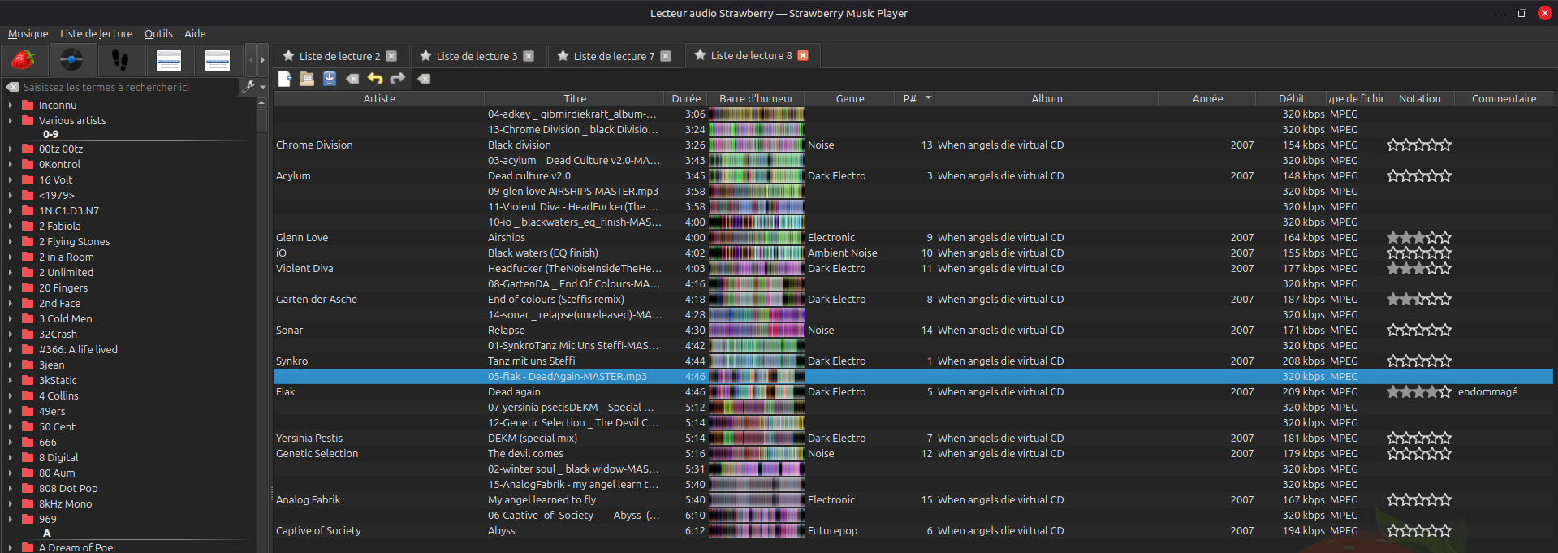Sort the playlist by the Durée column
The width and height of the screenshot is (1558, 553).
[x=686, y=98]
